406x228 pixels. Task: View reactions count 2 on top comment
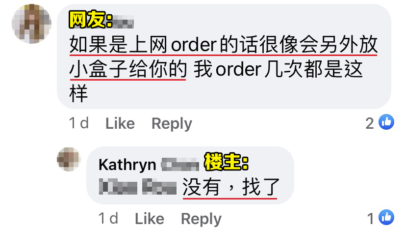tap(370, 123)
